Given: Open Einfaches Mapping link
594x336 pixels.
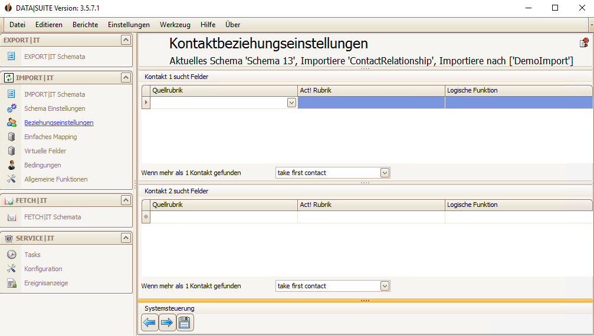Looking at the screenshot, I should pyautogui.click(x=50, y=137).
